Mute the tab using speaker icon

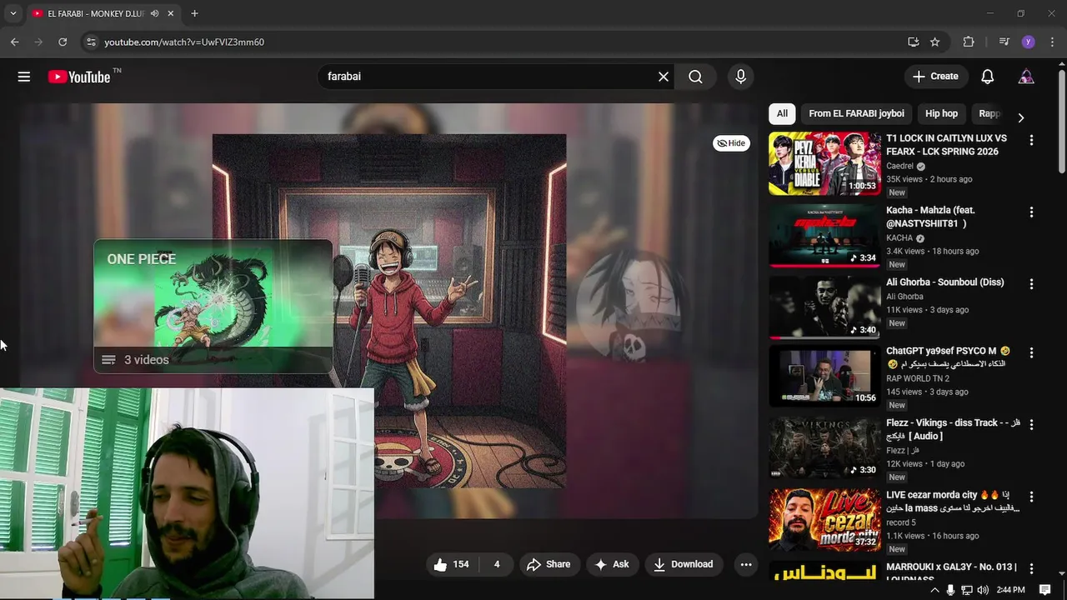pos(155,13)
